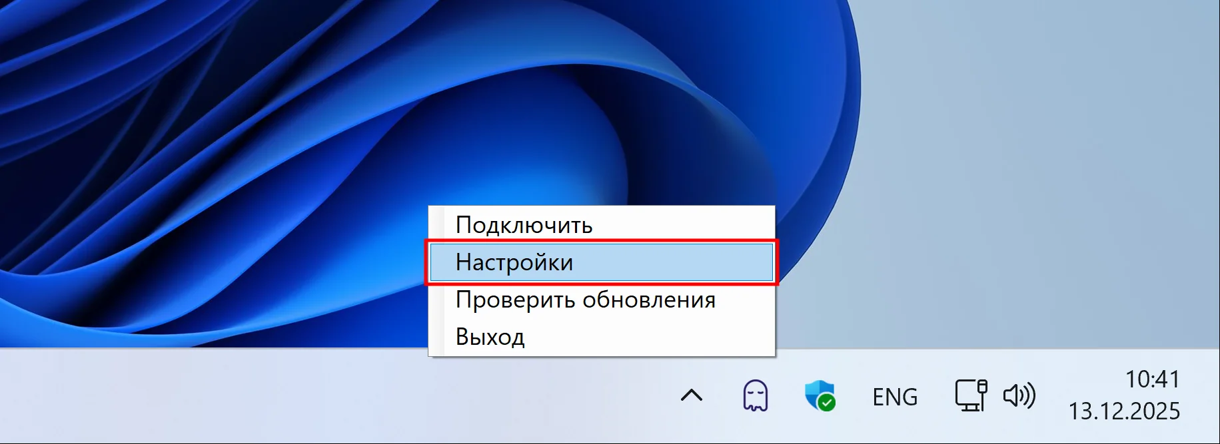Click the 10:41 taskbar clock time
This screenshot has height=444, width=1220.
pos(1152,379)
